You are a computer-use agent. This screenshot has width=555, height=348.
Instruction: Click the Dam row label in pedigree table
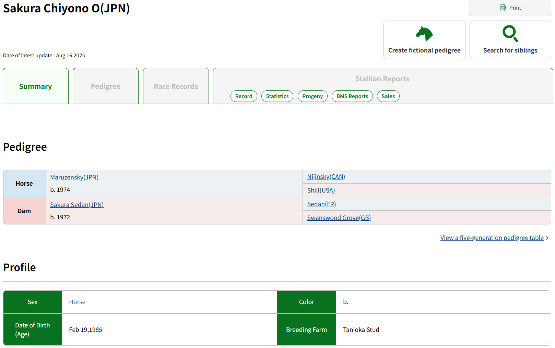(24, 211)
